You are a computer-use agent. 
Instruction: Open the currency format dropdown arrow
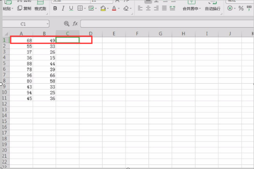coord(235,8)
